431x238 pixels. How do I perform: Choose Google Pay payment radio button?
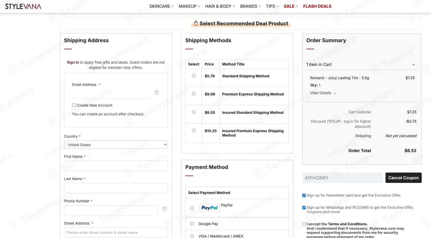coord(192,224)
